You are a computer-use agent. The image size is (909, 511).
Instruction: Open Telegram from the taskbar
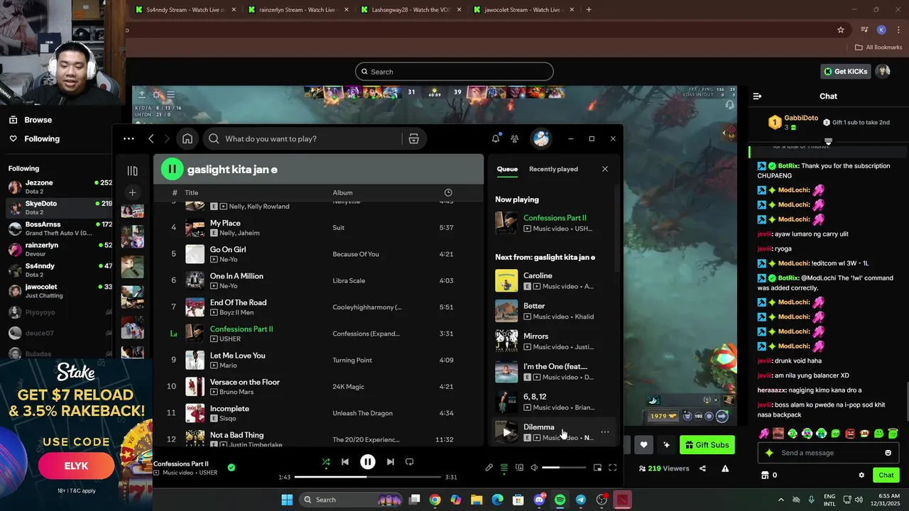coord(581,500)
